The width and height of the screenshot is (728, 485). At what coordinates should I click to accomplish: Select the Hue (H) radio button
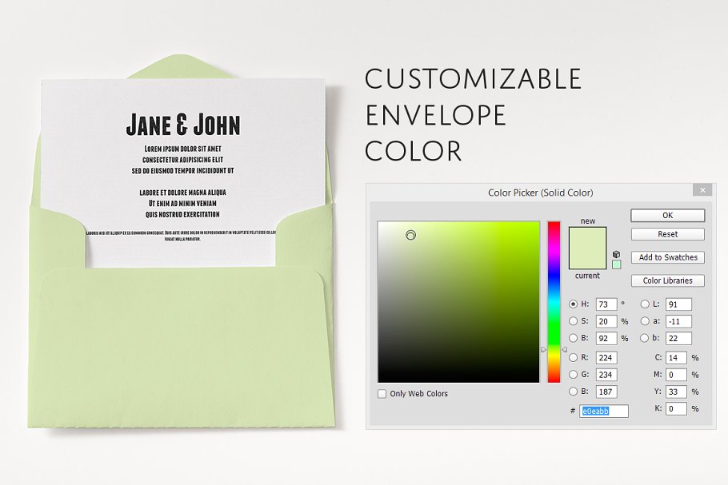tap(573, 304)
